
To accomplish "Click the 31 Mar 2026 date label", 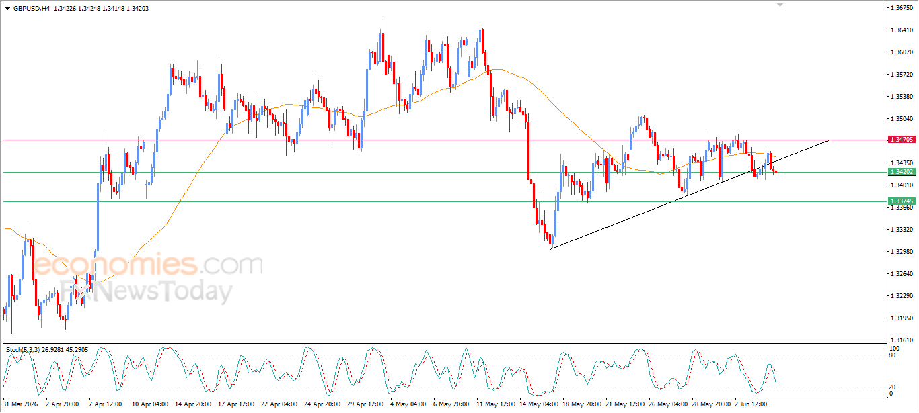I will pos(21,405).
